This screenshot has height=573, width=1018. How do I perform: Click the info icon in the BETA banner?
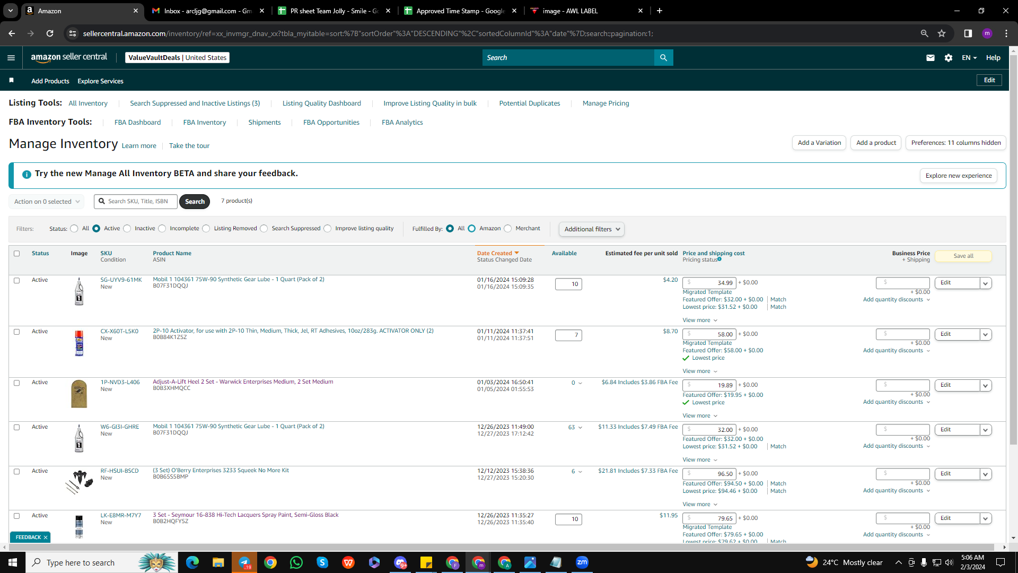click(x=27, y=174)
